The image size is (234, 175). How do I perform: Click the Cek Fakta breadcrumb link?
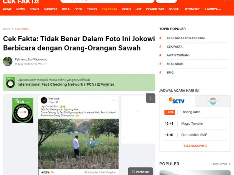tap(22, 29)
